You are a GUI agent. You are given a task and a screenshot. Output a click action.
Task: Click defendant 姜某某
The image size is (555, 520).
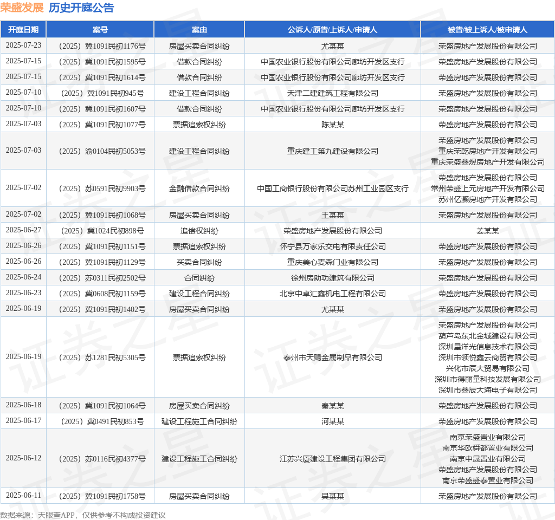coord(487,231)
